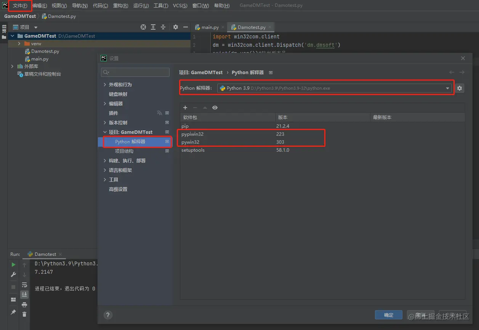Screen dimensions: 479x330
Task: Open the VCS(S) menu
Action: point(180,6)
